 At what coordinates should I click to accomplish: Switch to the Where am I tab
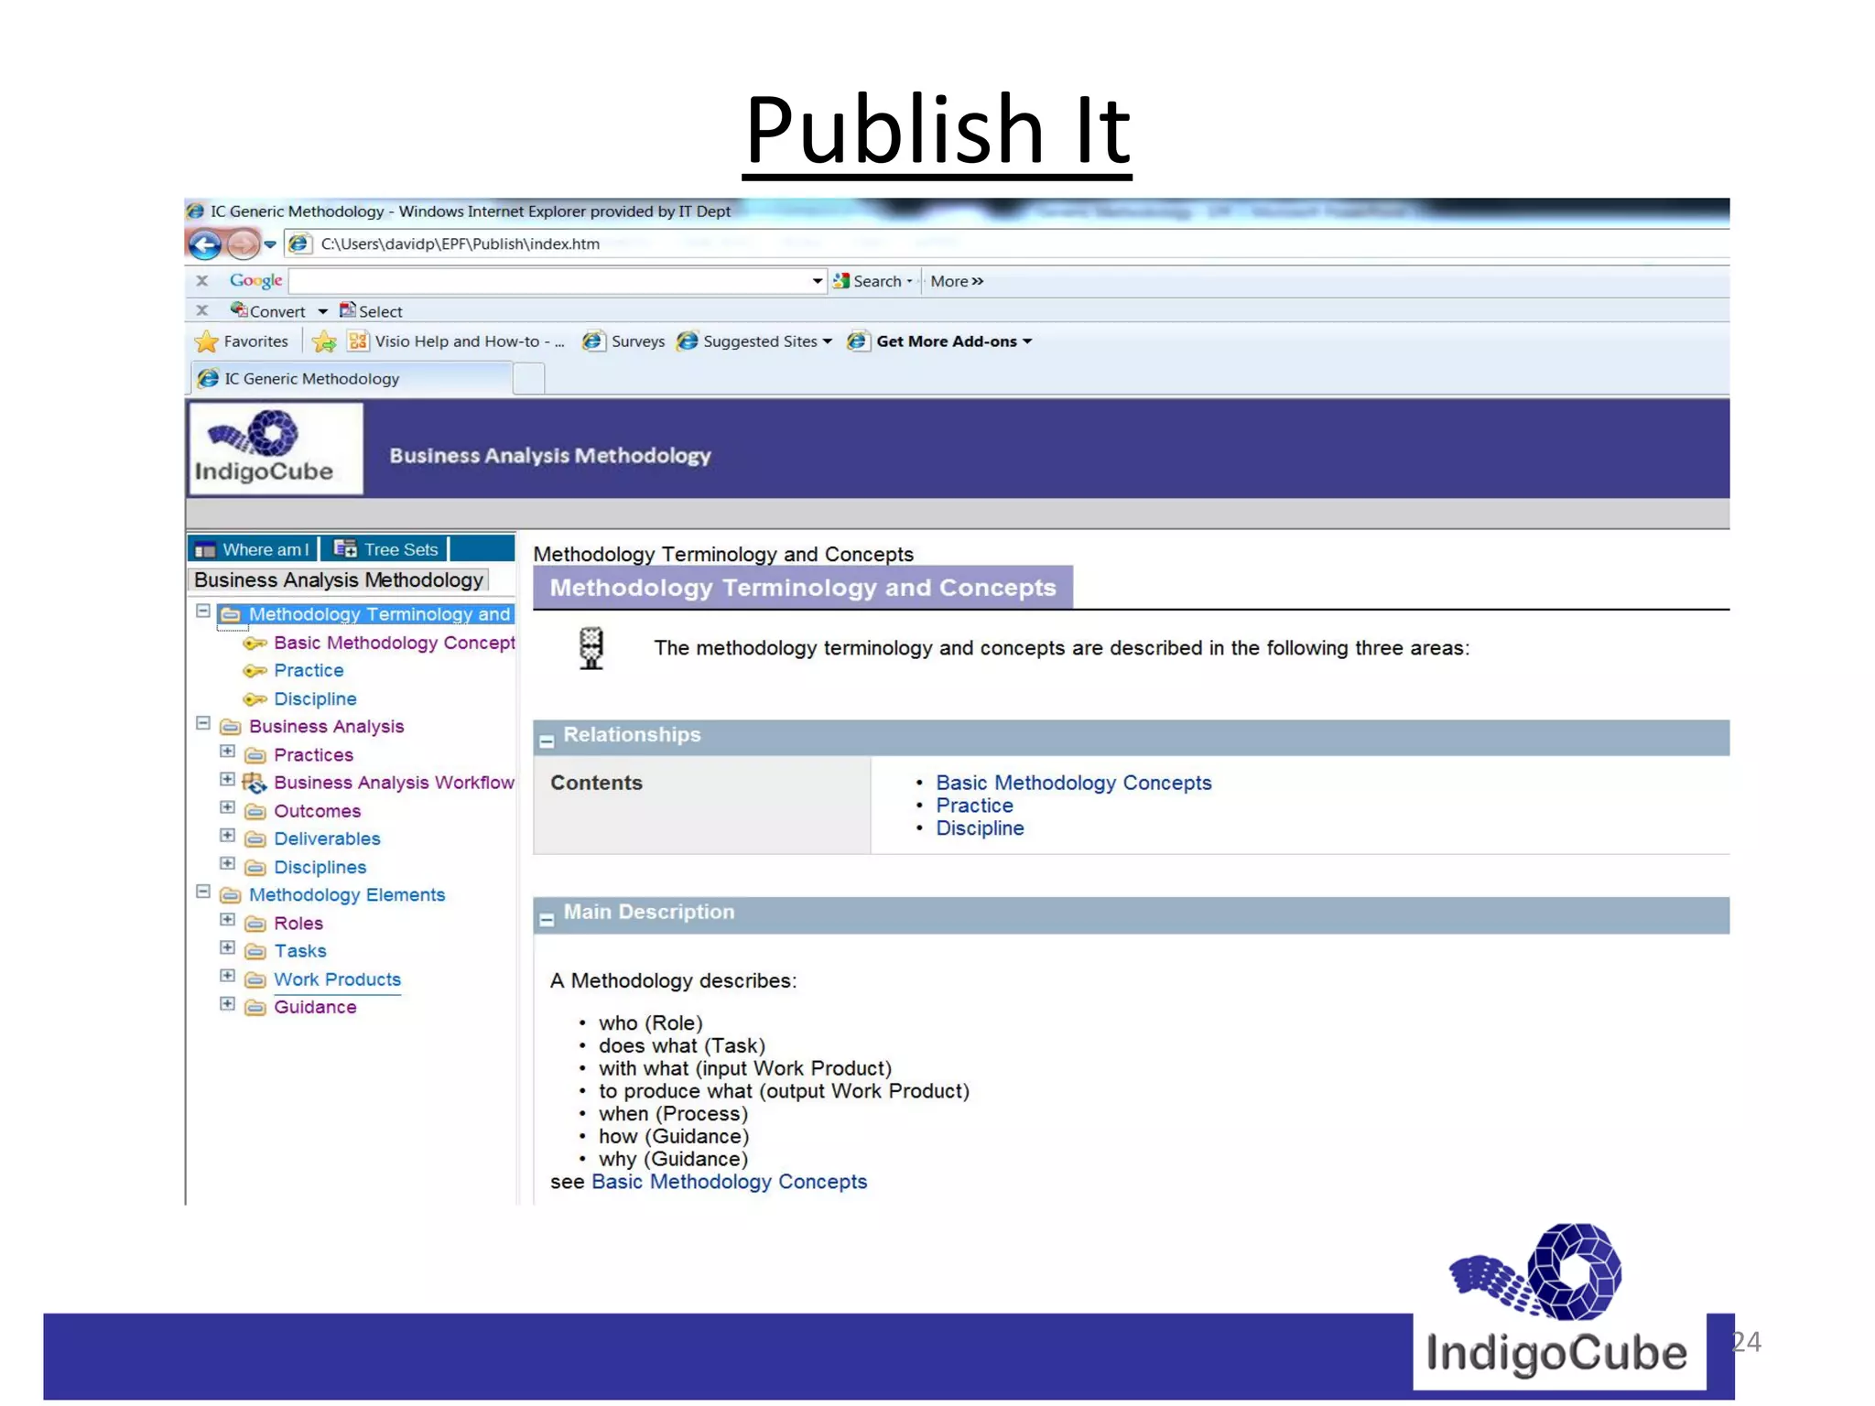[x=253, y=549]
